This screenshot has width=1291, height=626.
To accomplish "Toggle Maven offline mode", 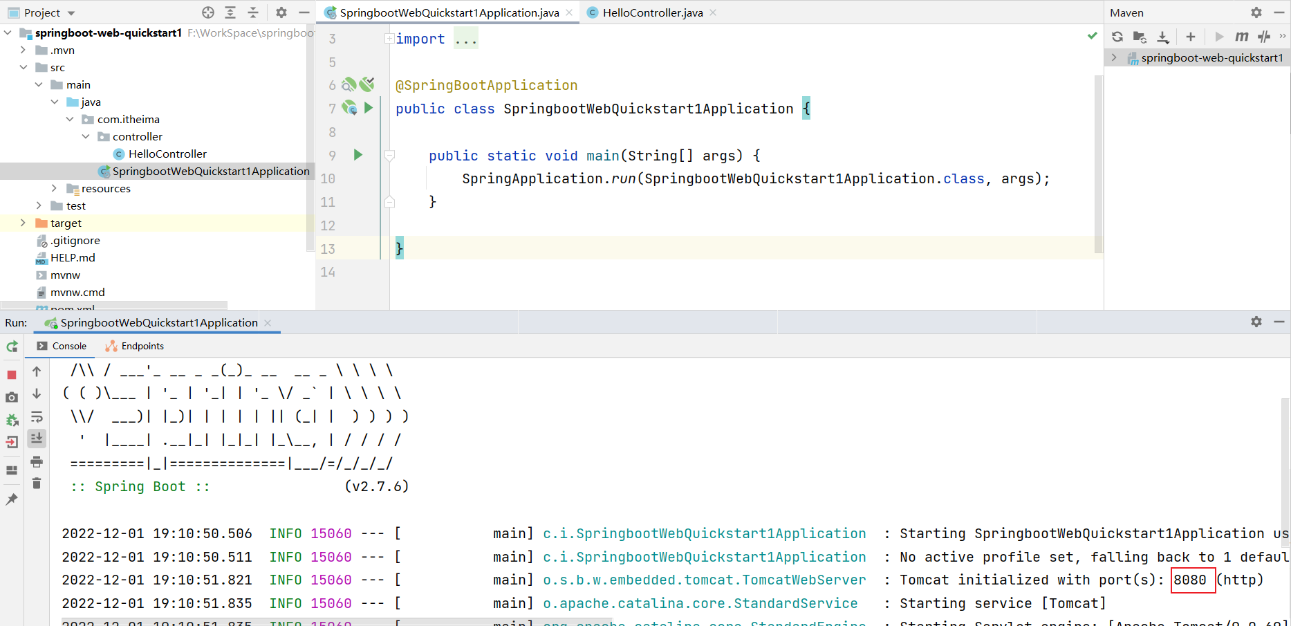I will click(x=1264, y=37).
